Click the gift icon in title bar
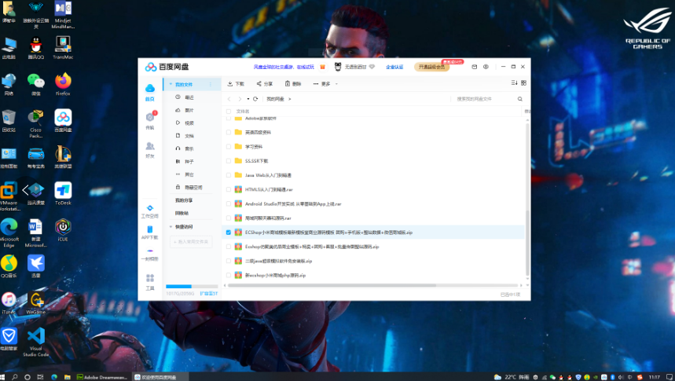Screen dimensions: 675x381 point(322,67)
